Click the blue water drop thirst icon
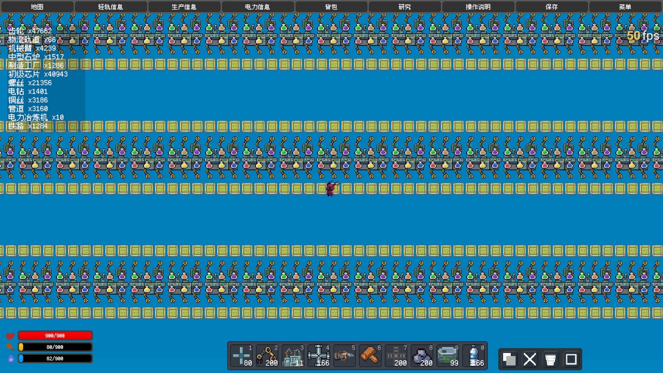663x373 pixels. point(11,358)
